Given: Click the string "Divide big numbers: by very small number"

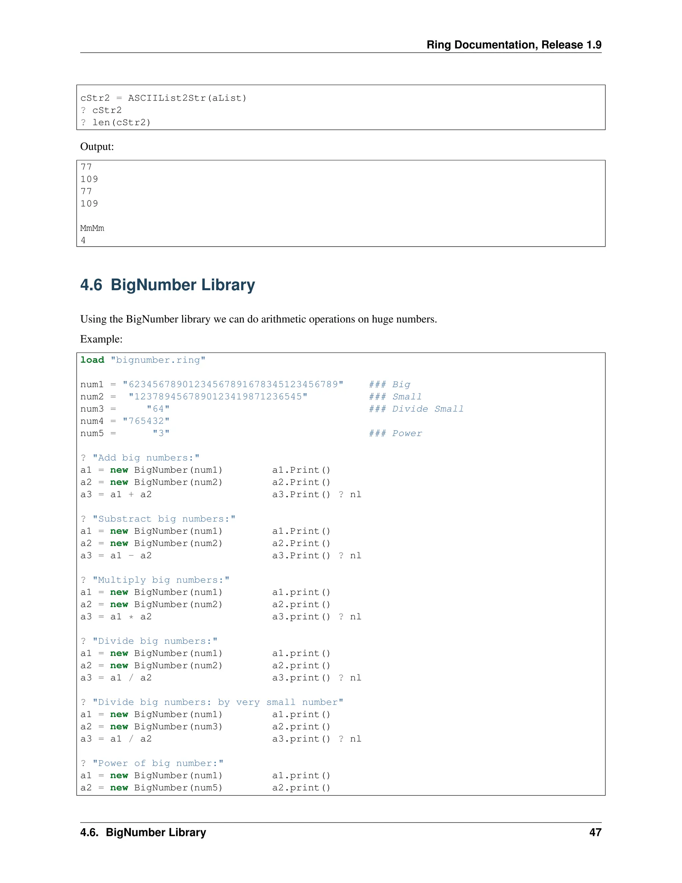Looking at the screenshot, I should 218,702.
